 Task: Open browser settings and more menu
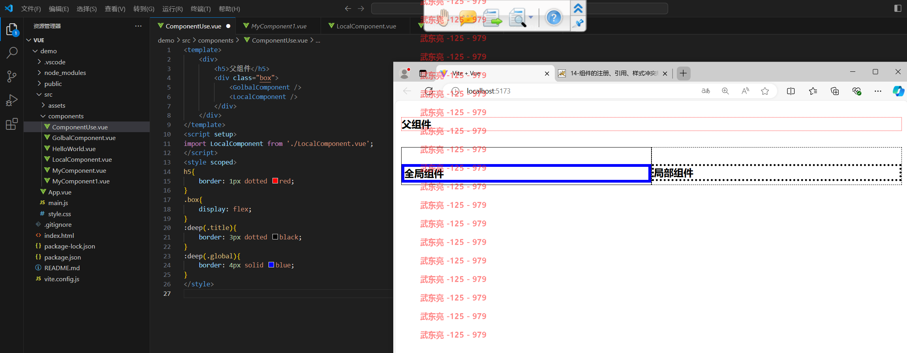click(878, 91)
